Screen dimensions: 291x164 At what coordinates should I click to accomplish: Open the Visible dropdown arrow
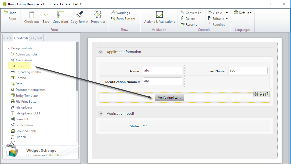pyautogui.click(x=227, y=13)
